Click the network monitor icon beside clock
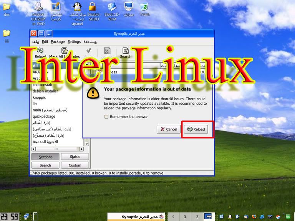Viewport: 295px width, 221px height. [27, 216]
